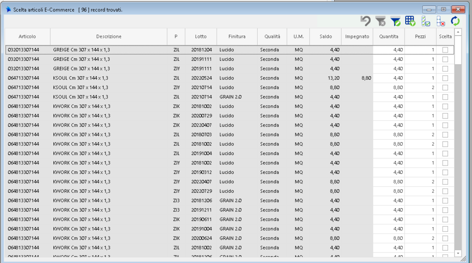Viewport: 472px width, 263px height.
Task: Close the Scelta articoli E-Commerce window
Action: pos(458,10)
